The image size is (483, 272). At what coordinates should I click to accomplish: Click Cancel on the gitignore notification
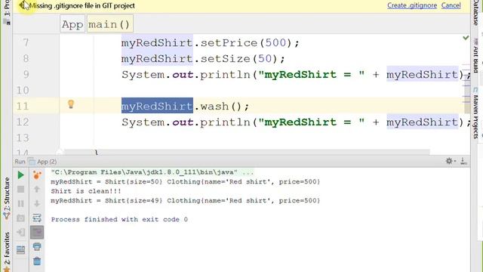click(451, 5)
